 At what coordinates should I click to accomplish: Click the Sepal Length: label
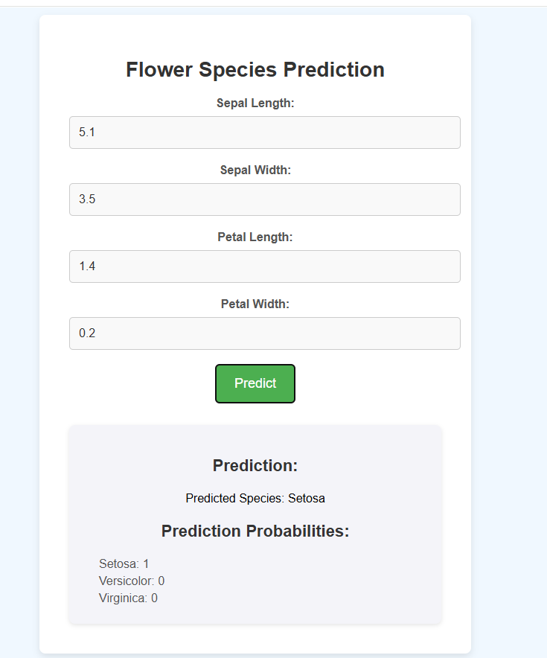click(x=255, y=103)
